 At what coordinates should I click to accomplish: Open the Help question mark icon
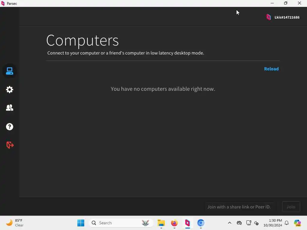pos(9,127)
